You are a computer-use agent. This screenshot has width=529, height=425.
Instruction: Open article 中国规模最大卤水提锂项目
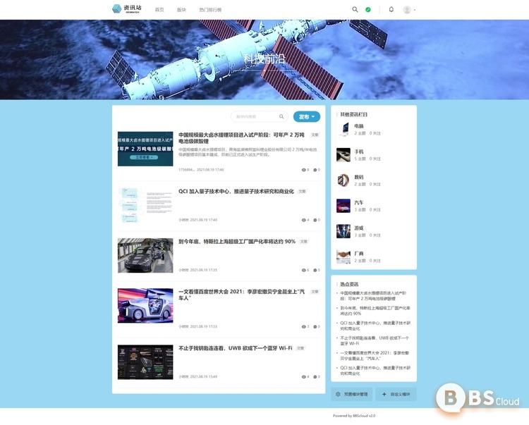click(x=241, y=138)
